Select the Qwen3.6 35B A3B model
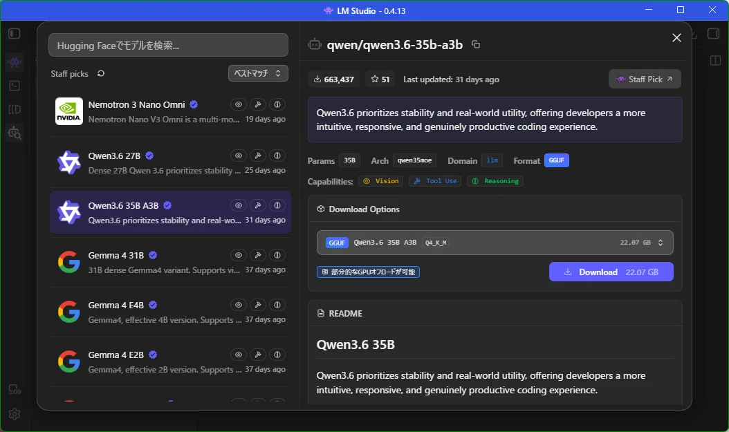729x432 pixels. click(x=170, y=212)
